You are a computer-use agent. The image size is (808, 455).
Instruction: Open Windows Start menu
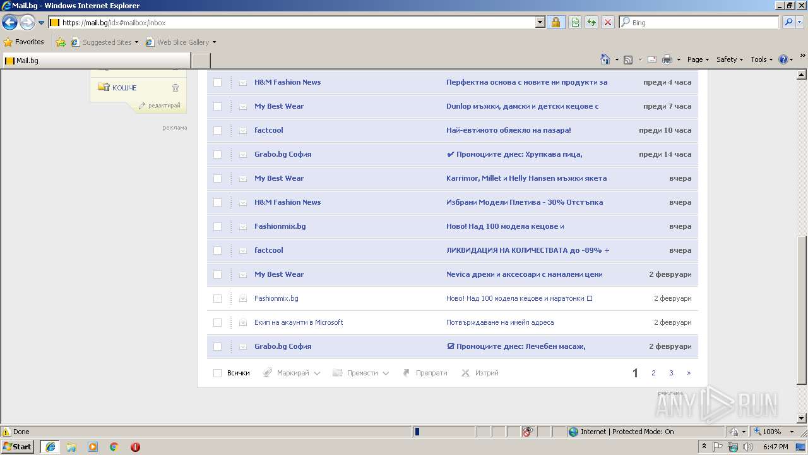point(17,447)
